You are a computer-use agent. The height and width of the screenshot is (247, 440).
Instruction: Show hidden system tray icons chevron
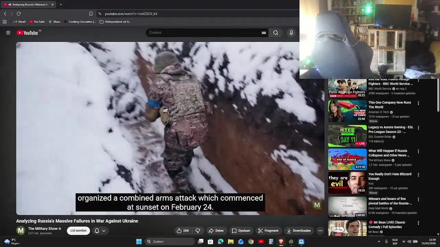click(x=379, y=242)
